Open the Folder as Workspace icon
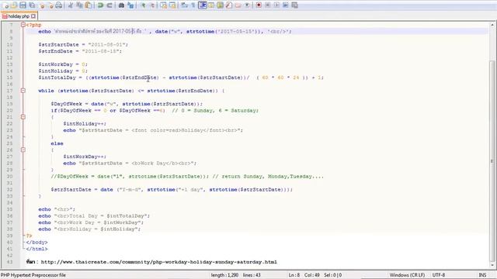This screenshot has height=279, width=497. click(x=238, y=5)
